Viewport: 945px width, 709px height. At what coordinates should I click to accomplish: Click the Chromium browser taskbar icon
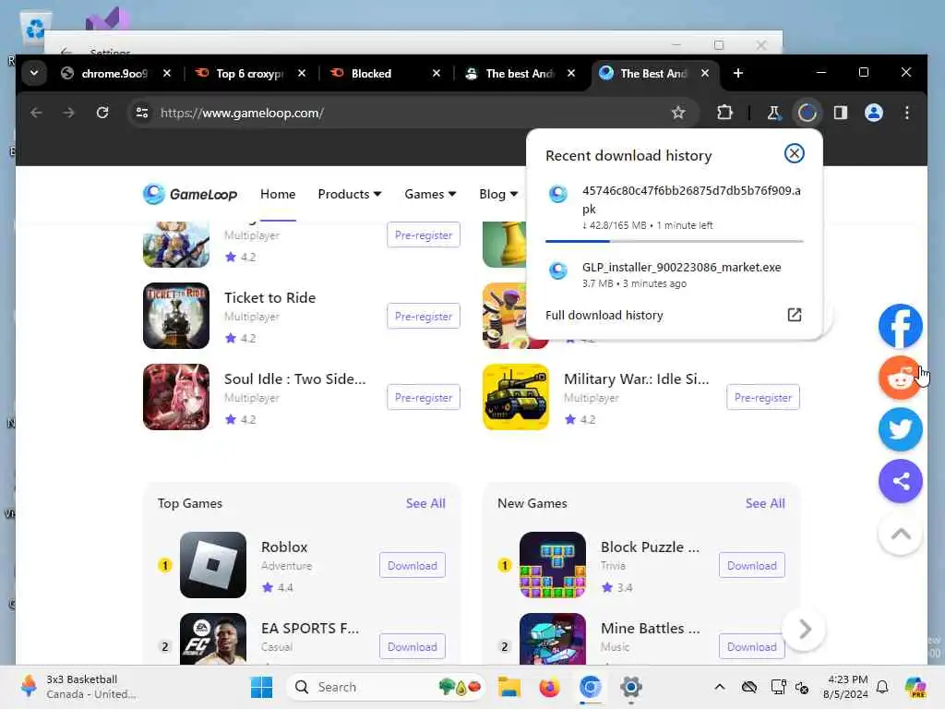tap(590, 687)
